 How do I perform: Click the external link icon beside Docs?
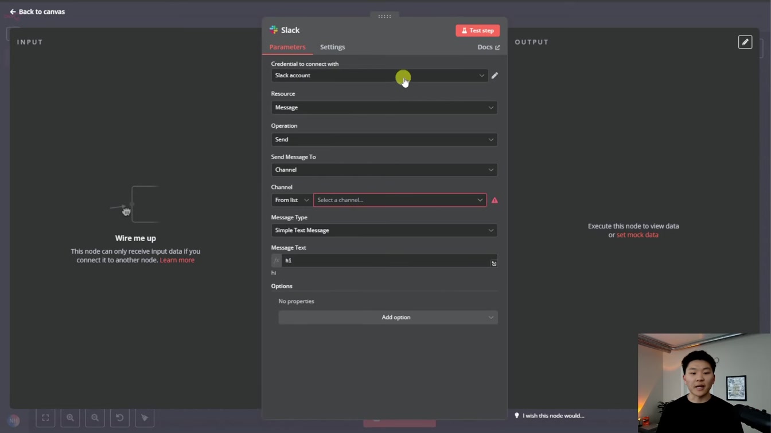pos(497,48)
